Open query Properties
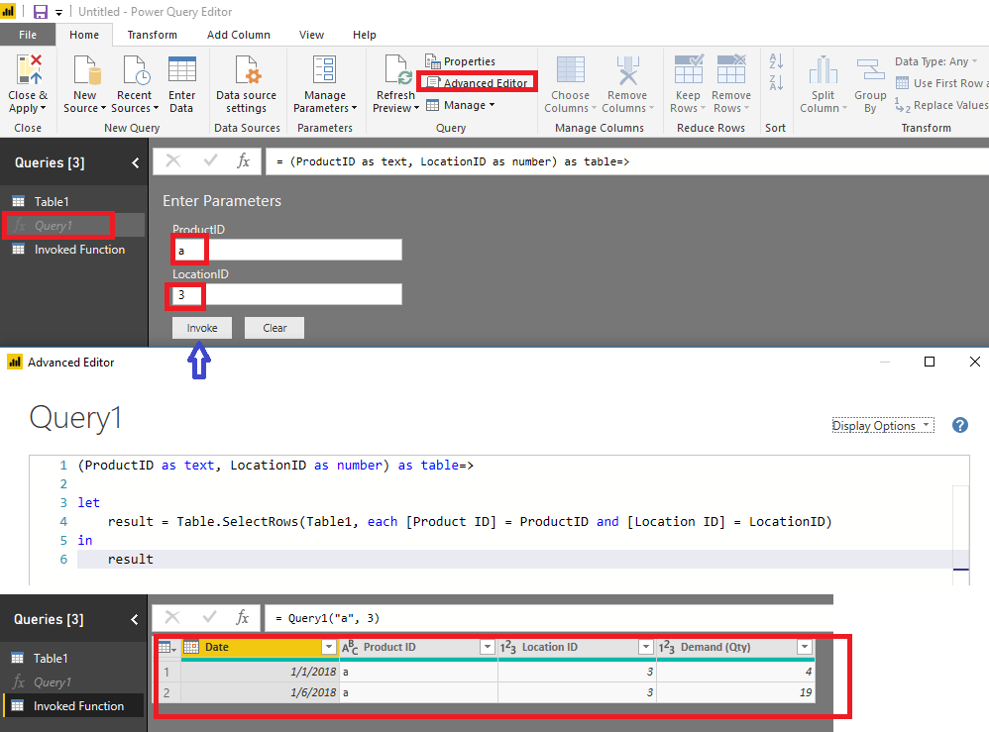989x732 pixels. 461,61
